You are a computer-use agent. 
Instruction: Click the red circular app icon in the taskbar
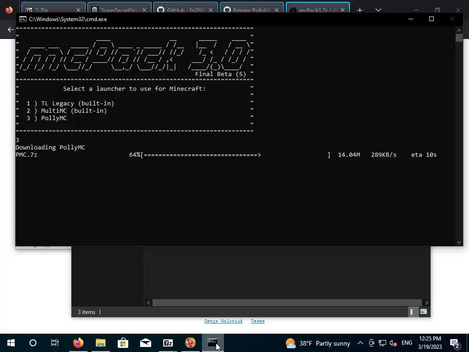(x=190, y=343)
